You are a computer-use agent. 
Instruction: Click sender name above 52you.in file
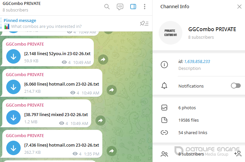point(25,44)
